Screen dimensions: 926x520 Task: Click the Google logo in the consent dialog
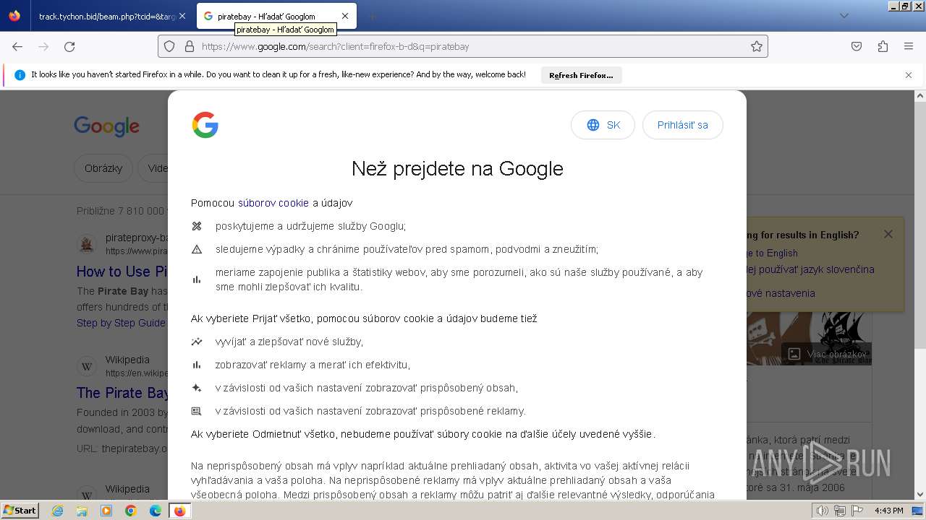pyautogui.click(x=205, y=125)
